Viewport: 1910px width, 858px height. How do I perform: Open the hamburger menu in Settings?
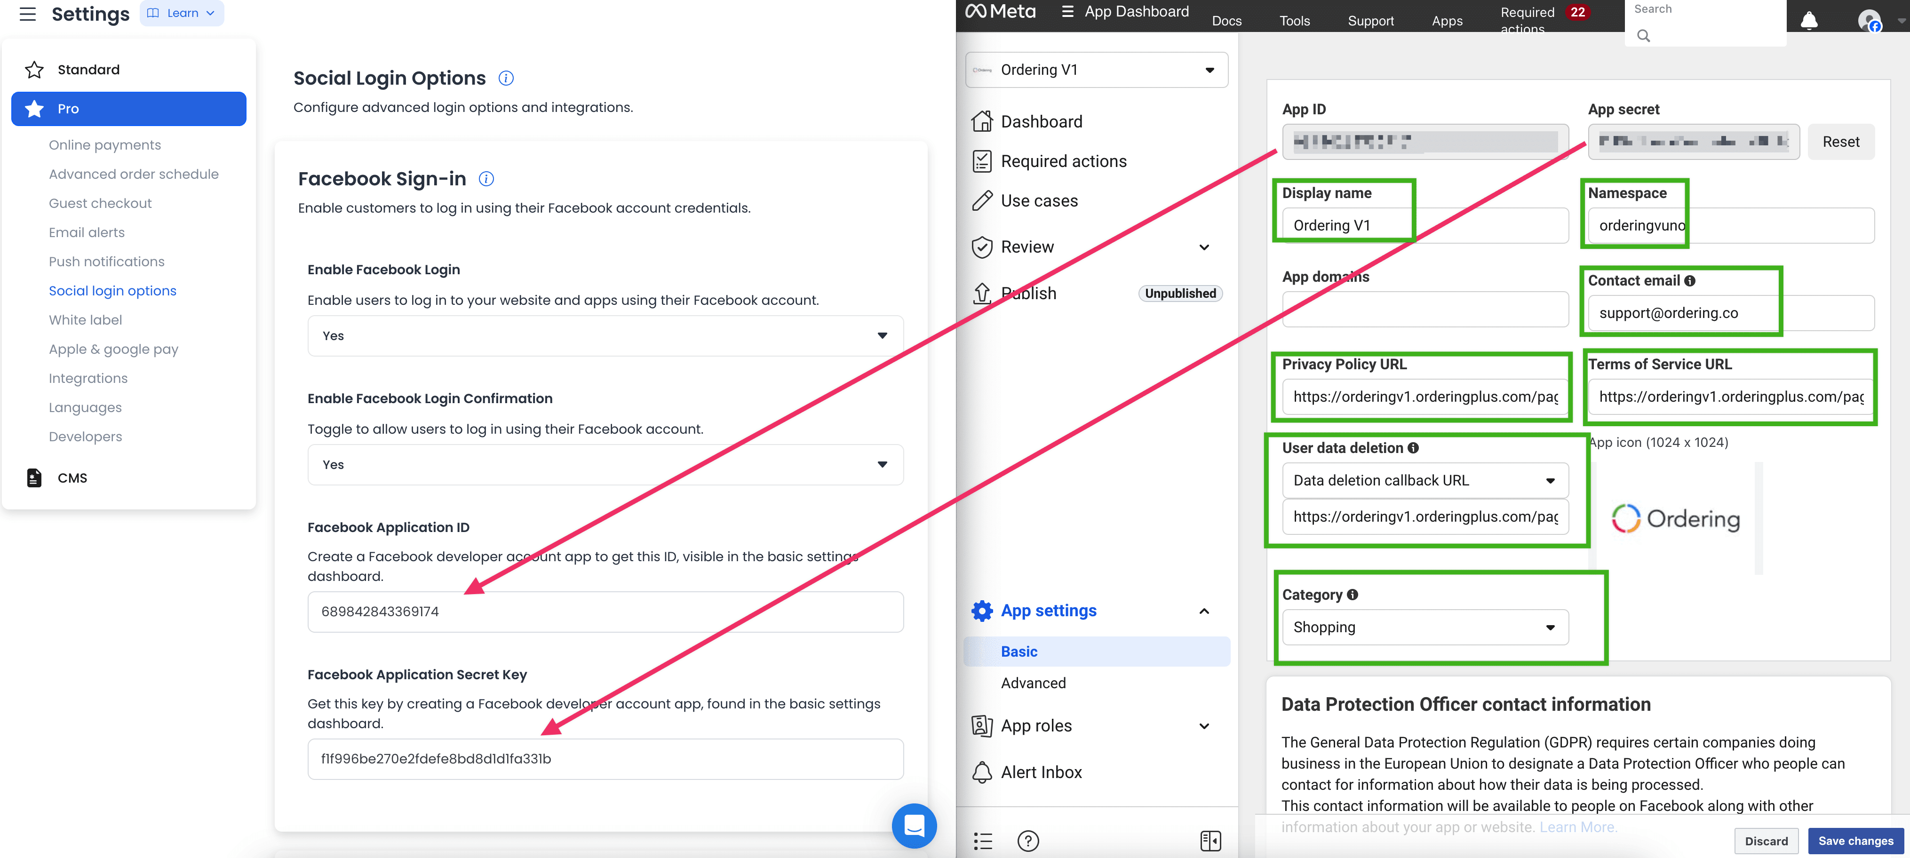point(27,13)
